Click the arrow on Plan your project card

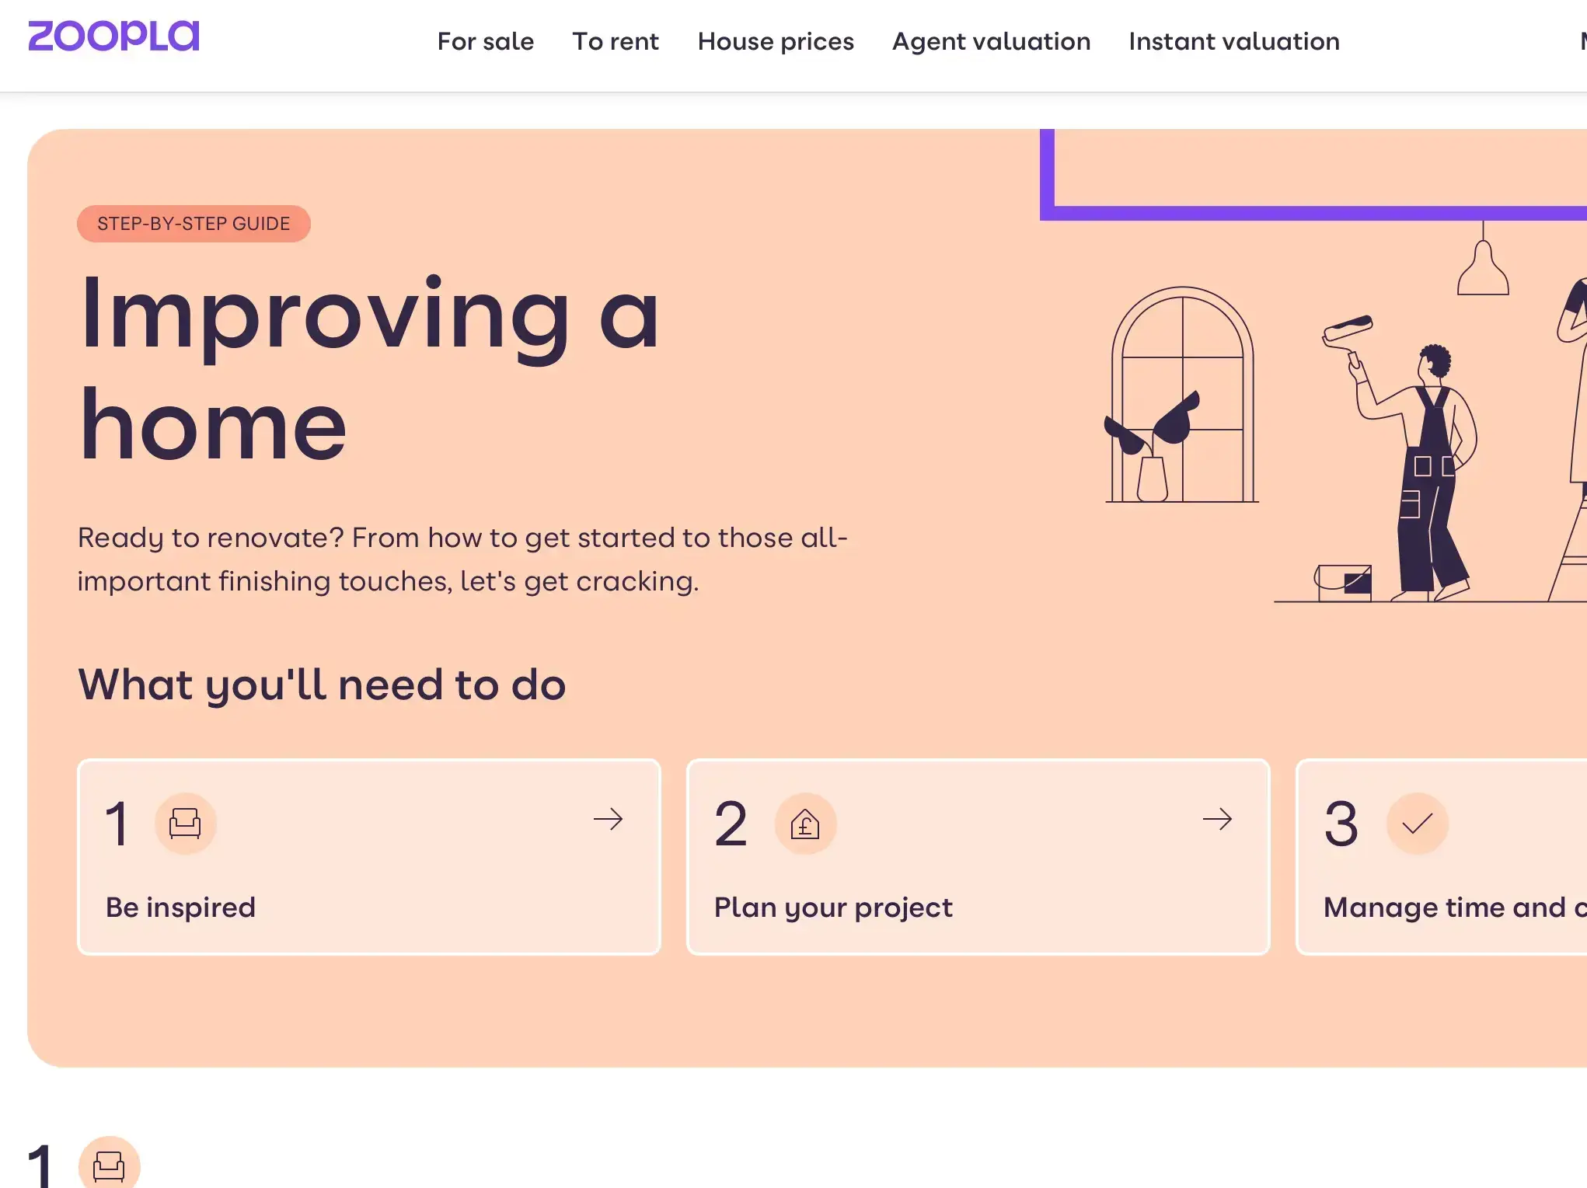point(1217,819)
